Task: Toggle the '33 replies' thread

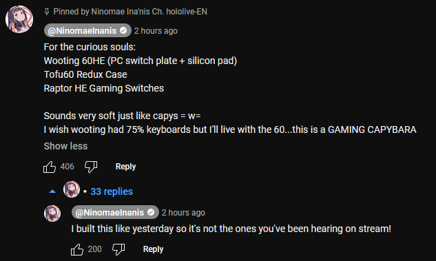Action: [x=112, y=191]
